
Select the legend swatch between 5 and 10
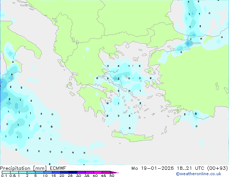pyautogui.click(x=39, y=172)
